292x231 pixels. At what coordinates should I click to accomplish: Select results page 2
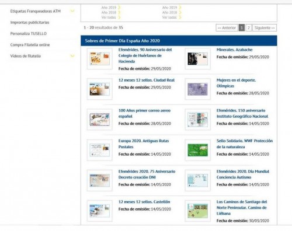[x=248, y=27]
